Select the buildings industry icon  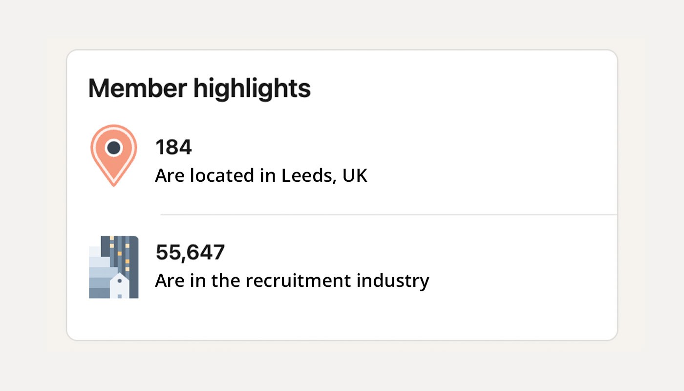coord(113,266)
